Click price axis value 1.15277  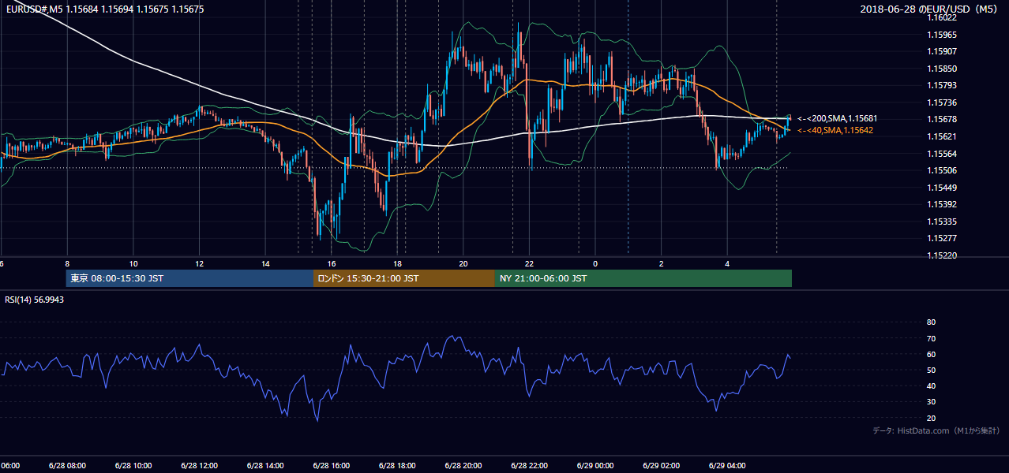(x=943, y=238)
